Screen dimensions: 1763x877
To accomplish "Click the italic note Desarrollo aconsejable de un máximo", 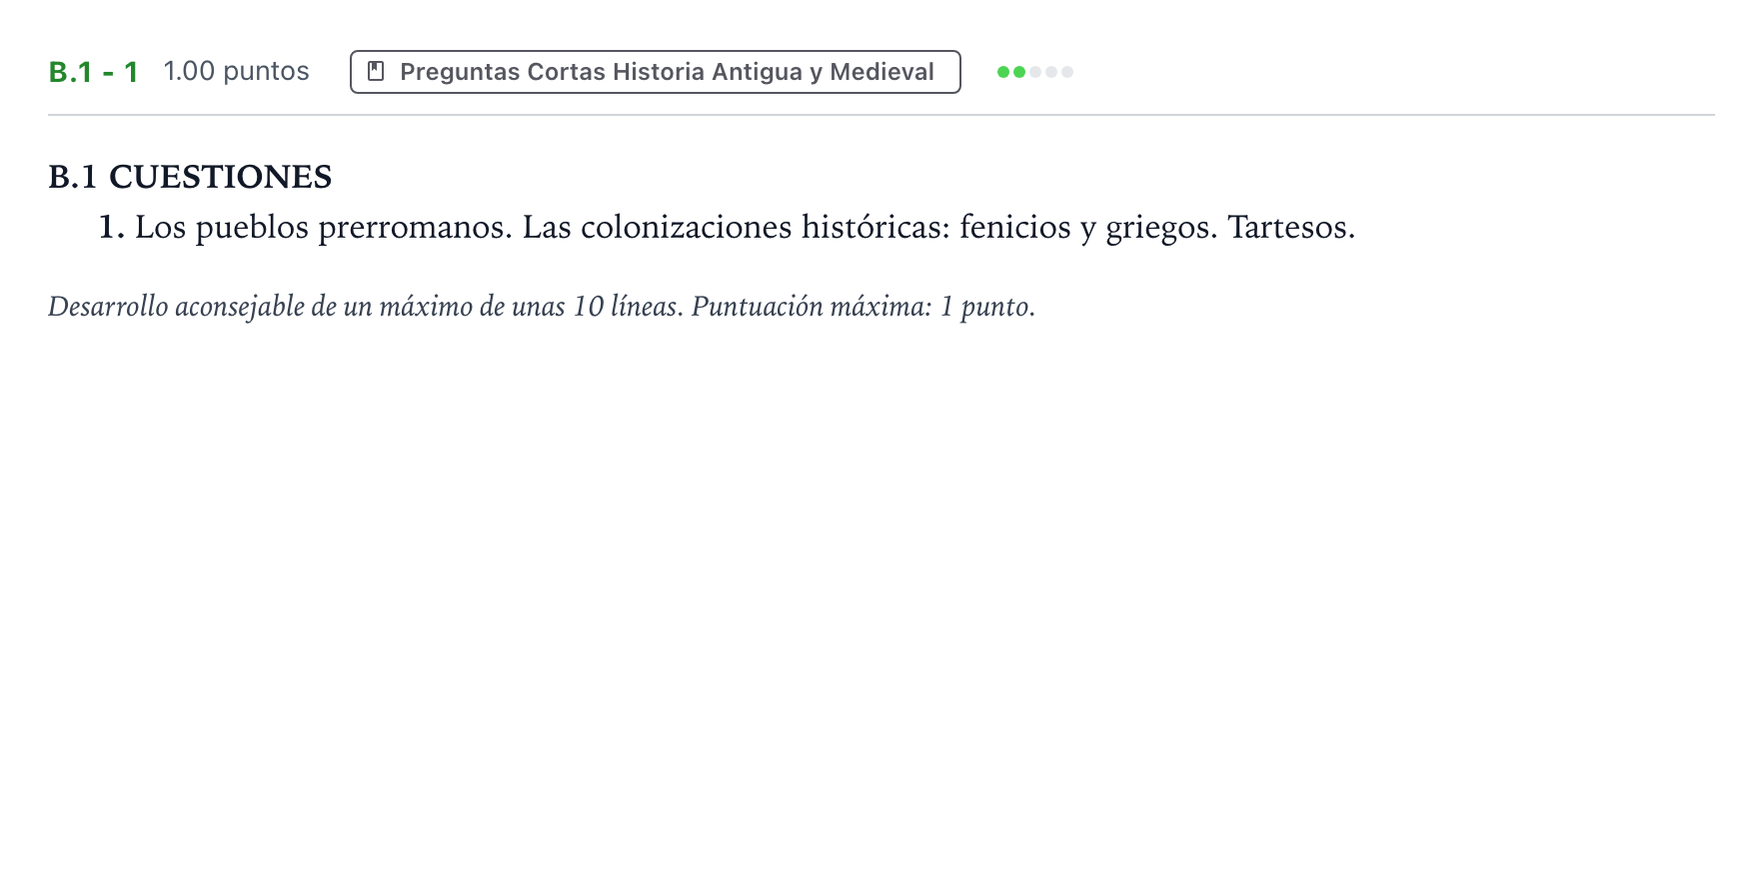I will tap(542, 306).
